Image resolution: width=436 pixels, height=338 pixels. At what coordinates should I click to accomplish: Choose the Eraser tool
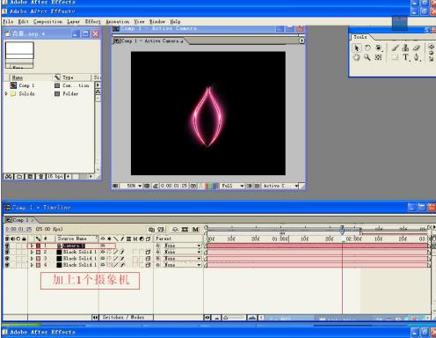417,48
